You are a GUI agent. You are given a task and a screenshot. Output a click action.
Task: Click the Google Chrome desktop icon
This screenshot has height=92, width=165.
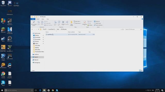[x=3, y=75]
